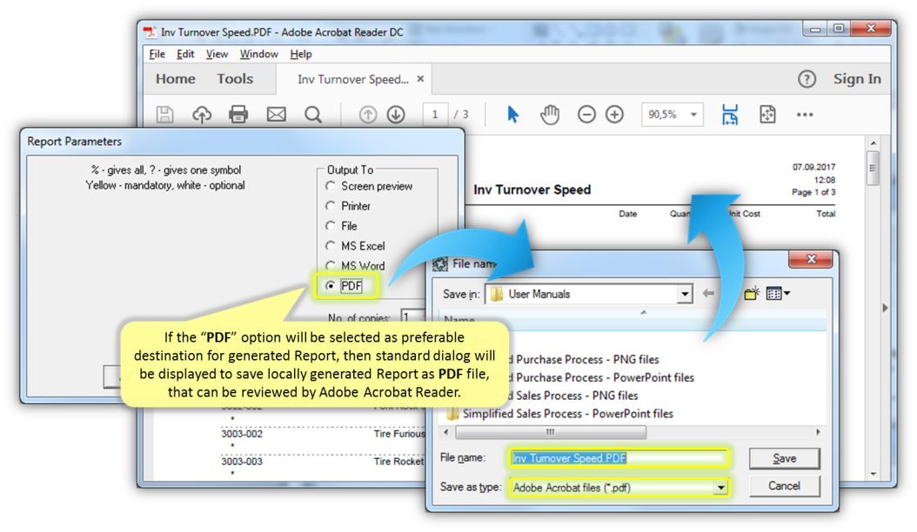Click the scroll left arrow in file list
The height and width of the screenshot is (532, 917).
tap(447, 432)
